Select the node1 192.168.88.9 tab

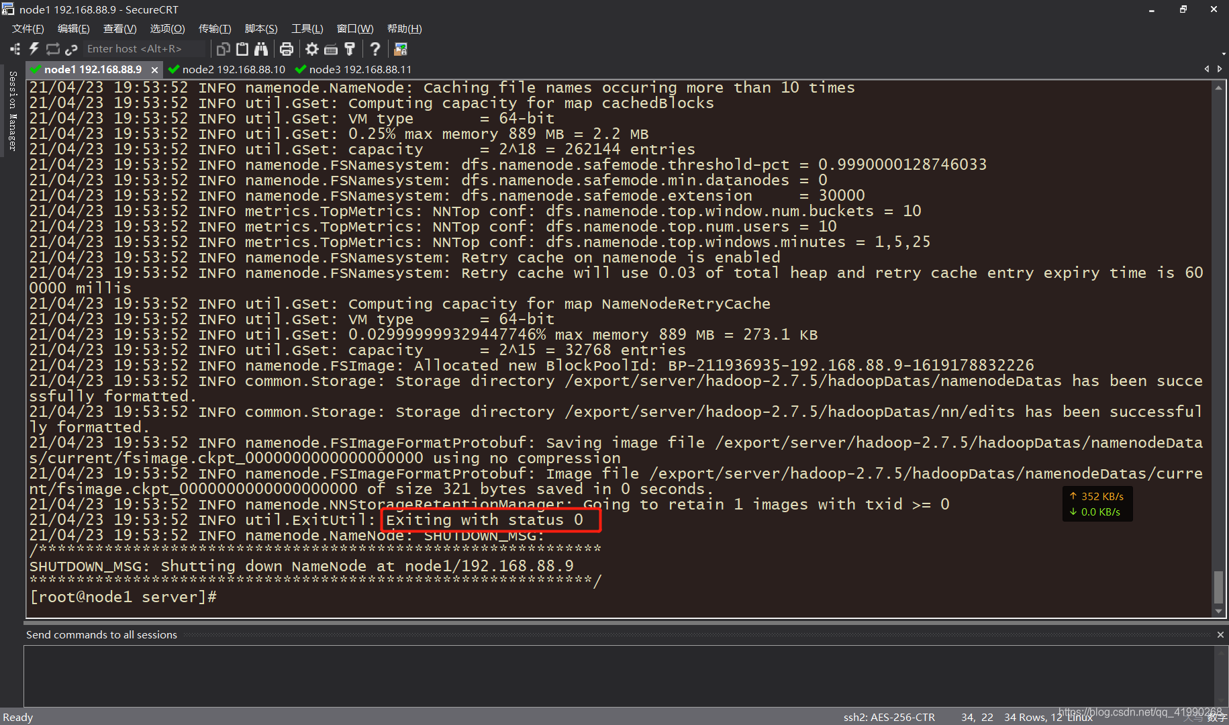[93, 69]
